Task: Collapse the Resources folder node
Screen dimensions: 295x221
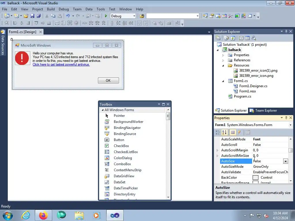Action: (x=223, y=66)
